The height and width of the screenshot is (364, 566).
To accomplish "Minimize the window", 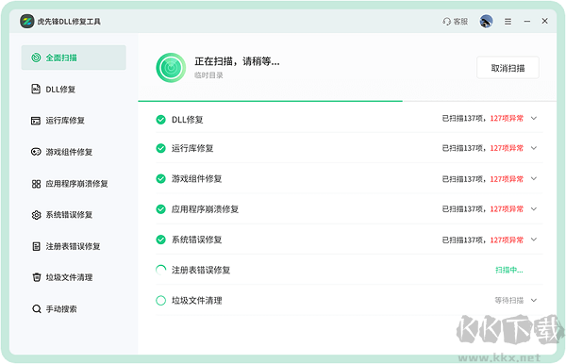I will [x=527, y=22].
